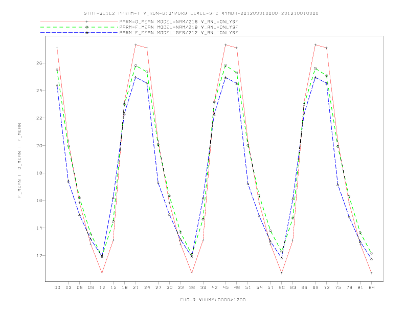Click the 12 label on the horizontal axis

[102, 287]
